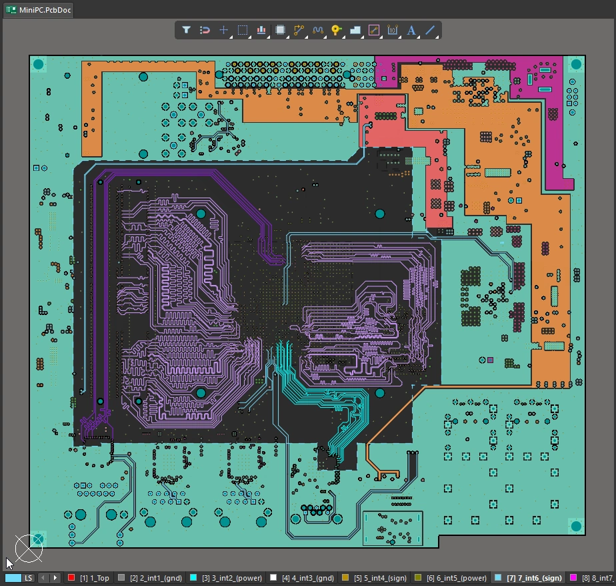This screenshot has width=616, height=586.
Task: Place a dimension using the 10 icon
Action: pos(393,30)
